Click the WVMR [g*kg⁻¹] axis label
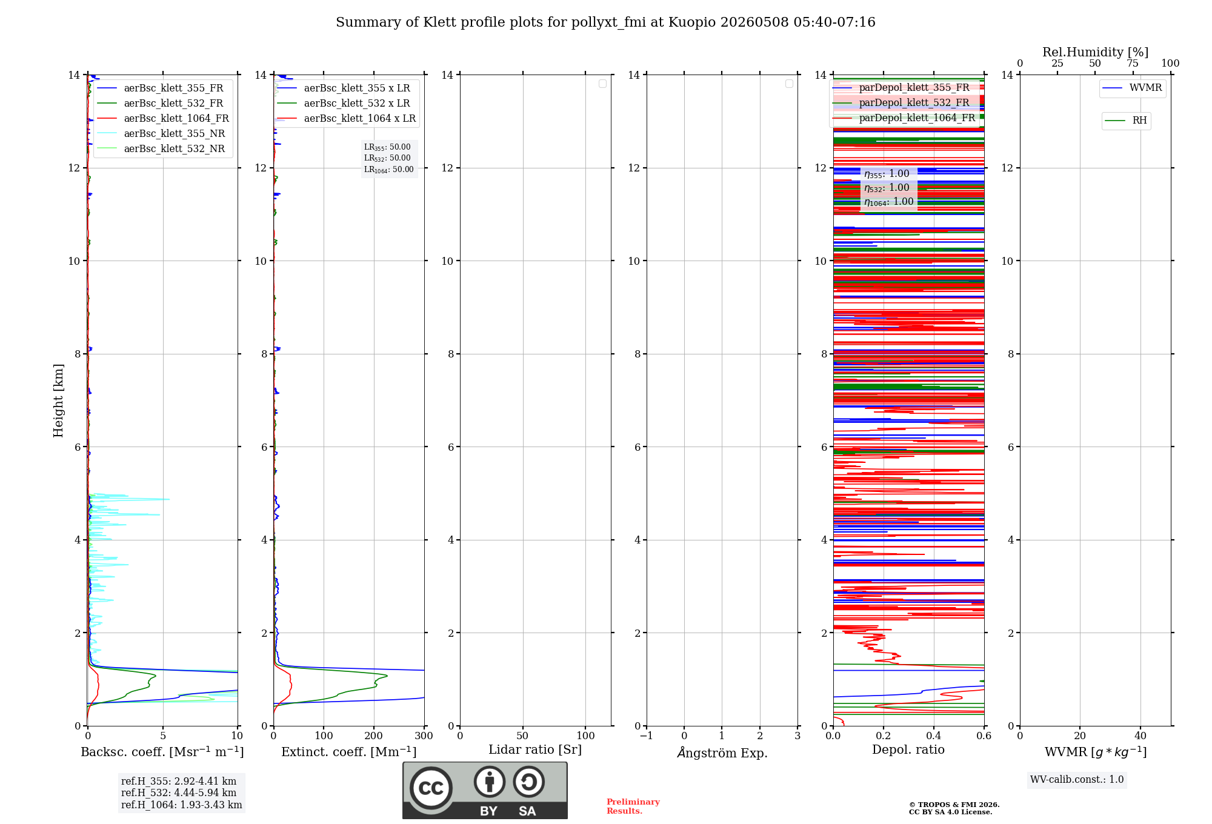The height and width of the screenshot is (824, 1212). pyautogui.click(x=1096, y=752)
